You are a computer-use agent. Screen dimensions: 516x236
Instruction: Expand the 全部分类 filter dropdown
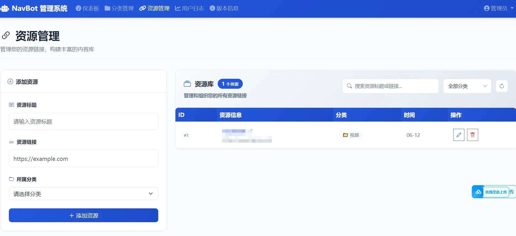(x=467, y=86)
